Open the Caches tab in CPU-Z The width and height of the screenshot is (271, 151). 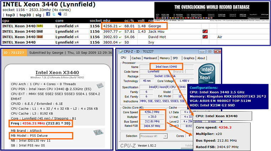coord(136,58)
